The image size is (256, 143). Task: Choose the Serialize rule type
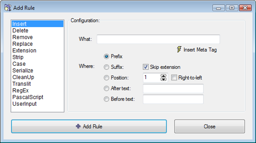pos(23,71)
